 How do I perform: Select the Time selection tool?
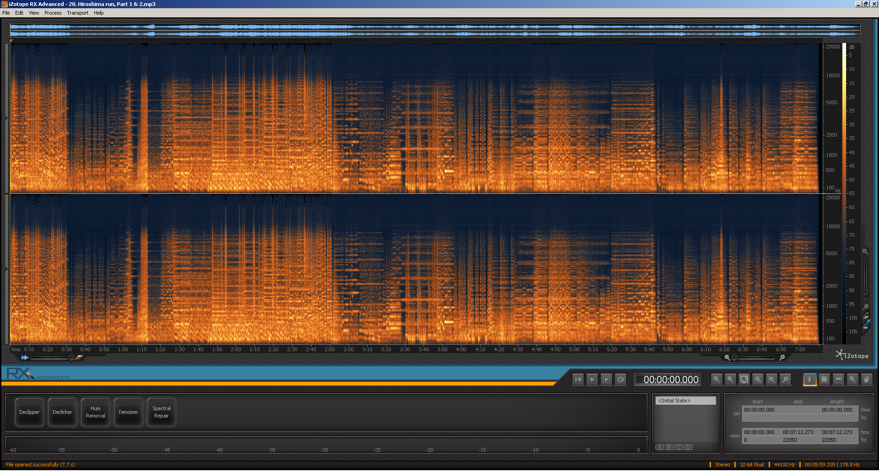(x=809, y=379)
